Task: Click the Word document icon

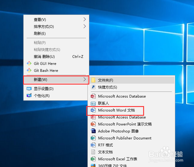Action: (93, 110)
